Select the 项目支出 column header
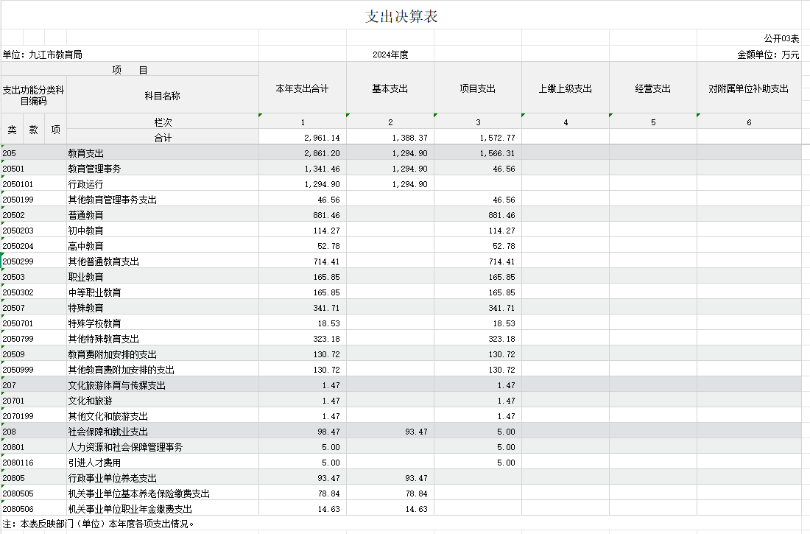 [x=477, y=88]
